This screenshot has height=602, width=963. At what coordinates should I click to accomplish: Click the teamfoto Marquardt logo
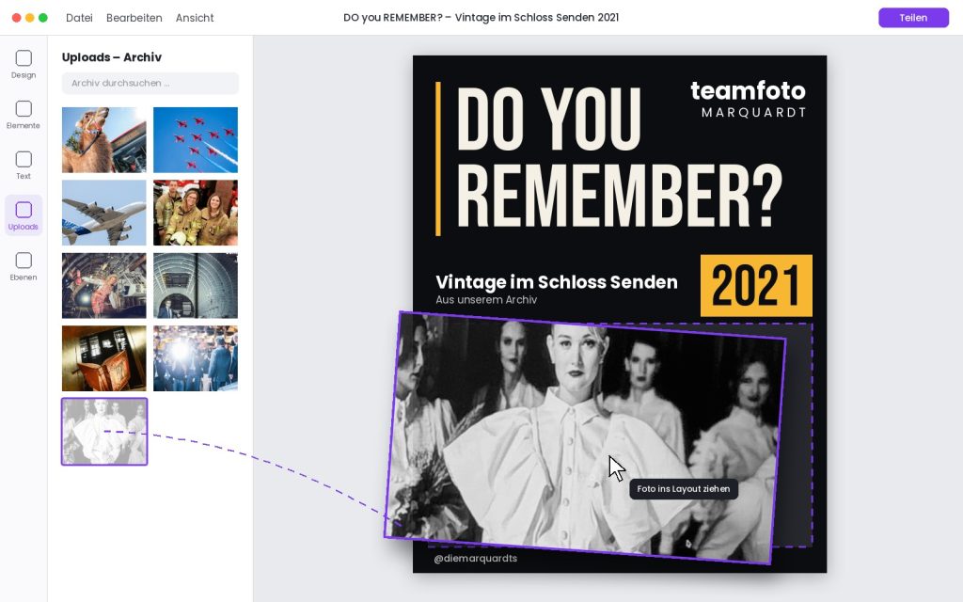[x=748, y=98]
